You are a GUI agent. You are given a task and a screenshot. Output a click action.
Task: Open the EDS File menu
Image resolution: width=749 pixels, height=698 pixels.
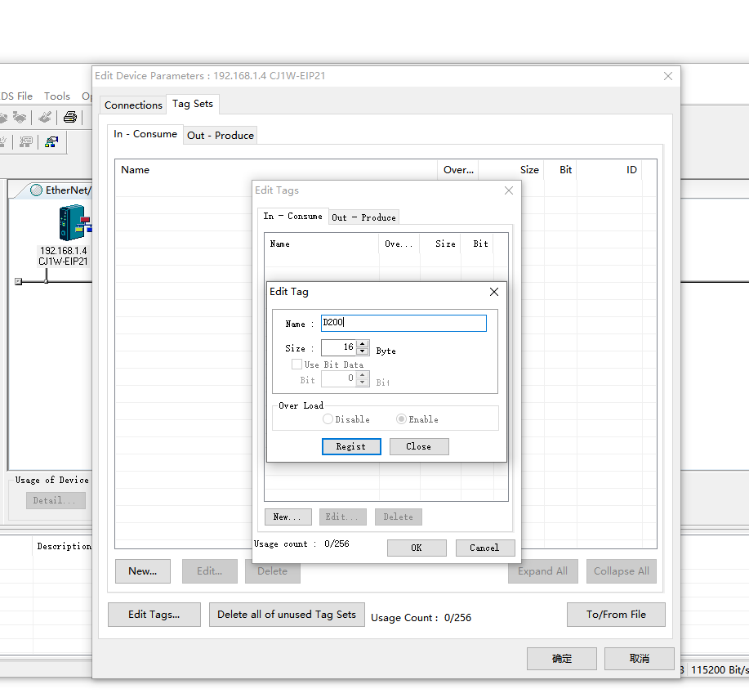tap(16, 96)
